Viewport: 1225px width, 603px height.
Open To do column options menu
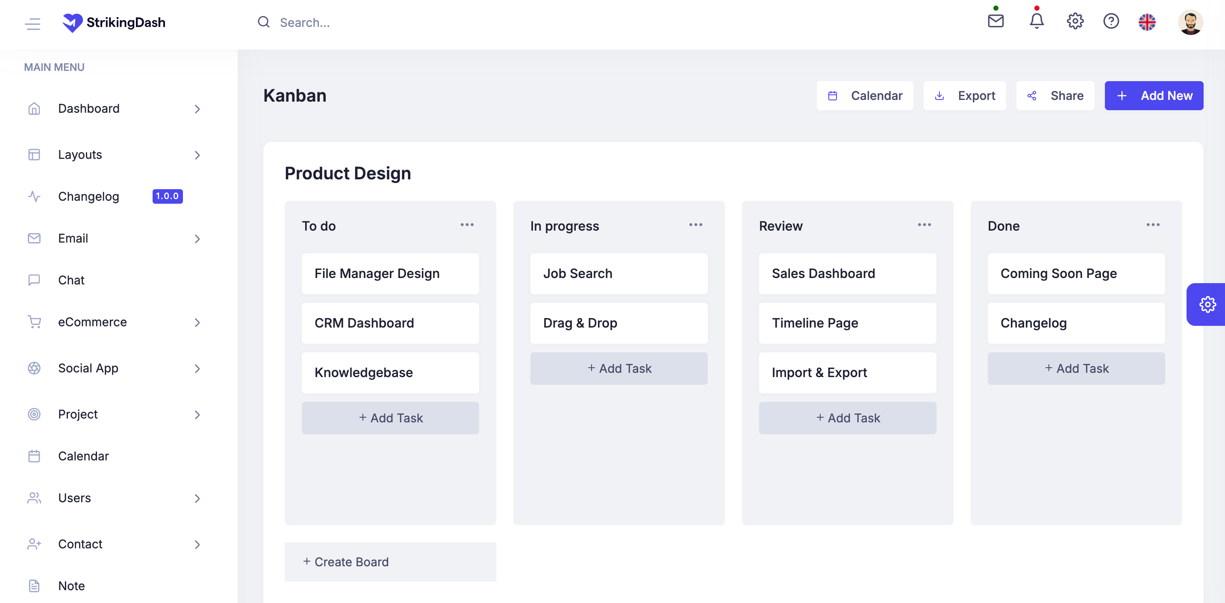tap(466, 225)
